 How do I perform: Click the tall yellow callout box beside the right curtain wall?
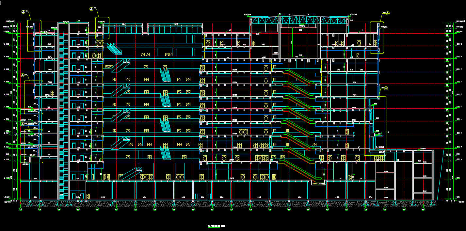coord(375,126)
